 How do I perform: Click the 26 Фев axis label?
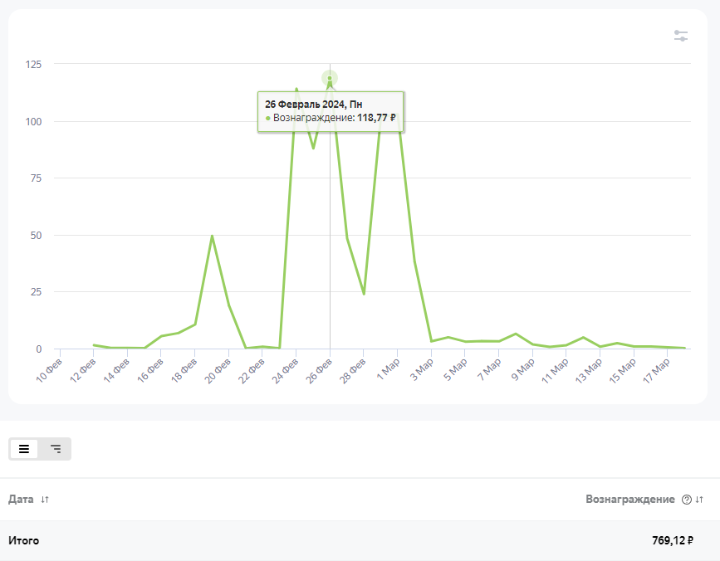point(321,368)
